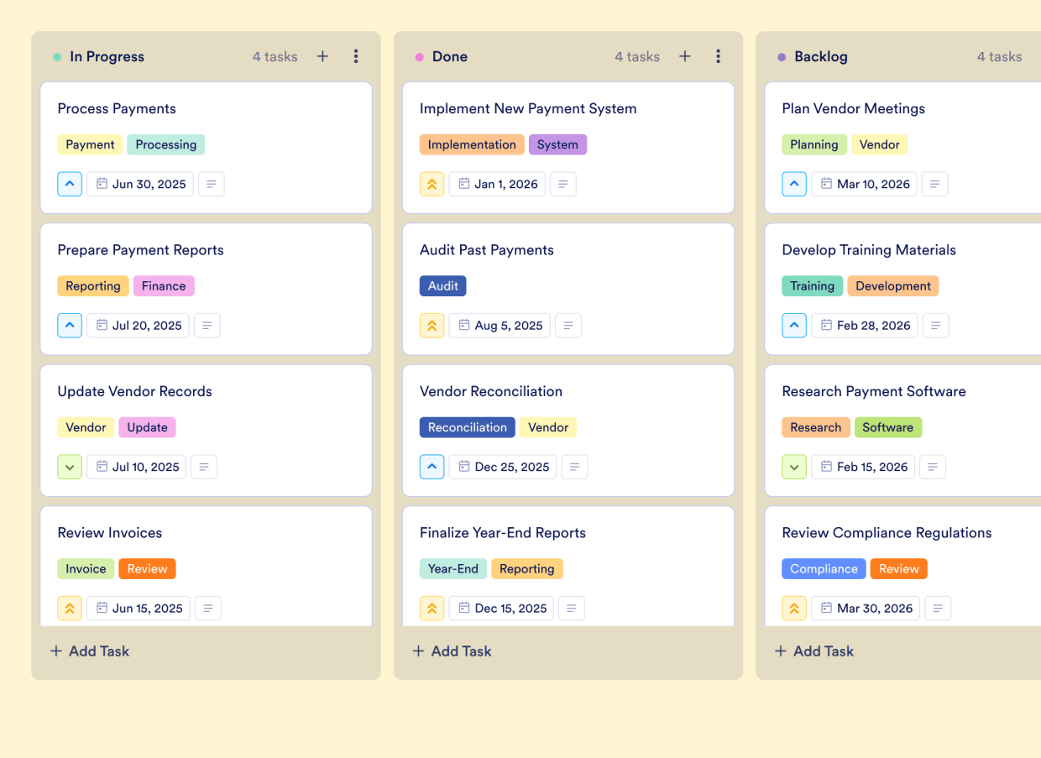Click the urgent priority icon on Finalize Year-End Reports

[x=432, y=608]
